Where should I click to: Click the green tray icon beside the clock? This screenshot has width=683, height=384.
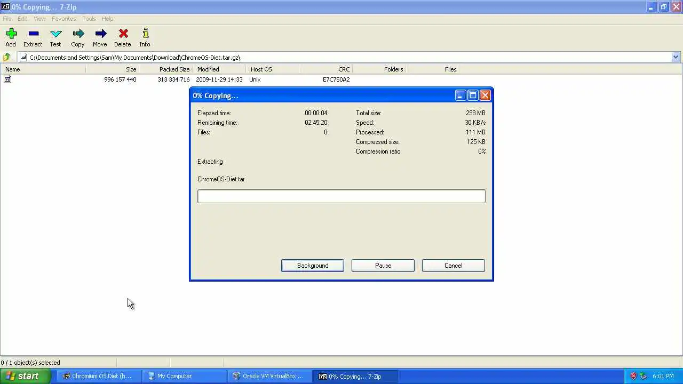[x=643, y=376]
